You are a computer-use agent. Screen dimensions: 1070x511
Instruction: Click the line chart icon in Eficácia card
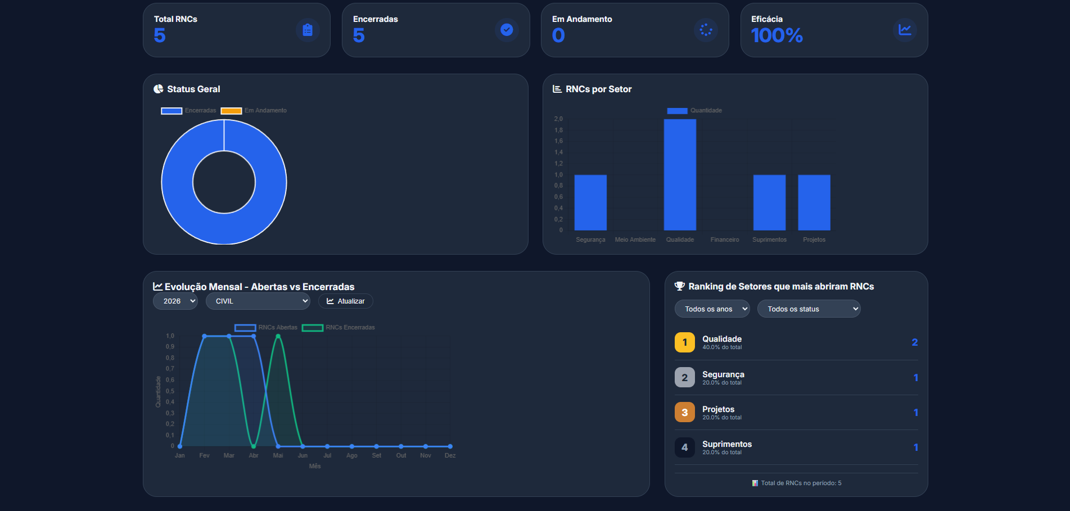pos(905,30)
